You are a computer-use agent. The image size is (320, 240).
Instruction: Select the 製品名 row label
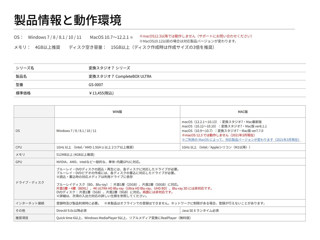(x=21, y=76)
